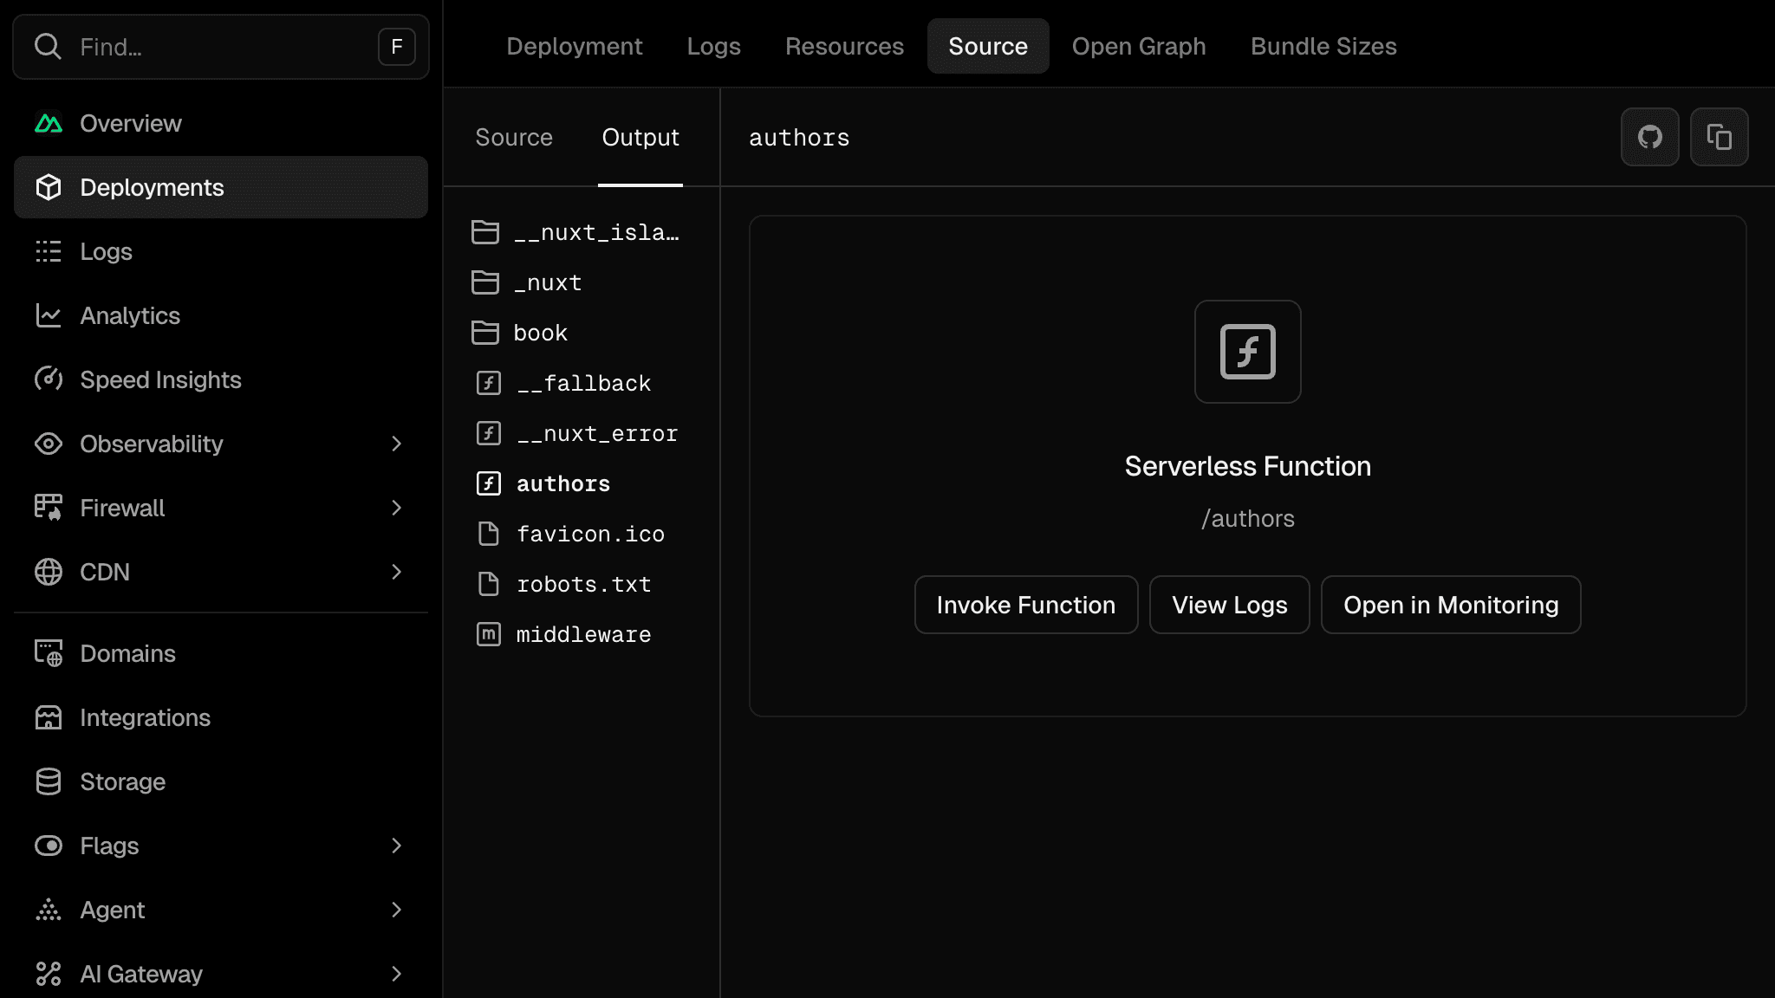Viewport: 1775px width, 998px height.
Task: Open the Bundle Sizes tab
Action: click(1323, 46)
